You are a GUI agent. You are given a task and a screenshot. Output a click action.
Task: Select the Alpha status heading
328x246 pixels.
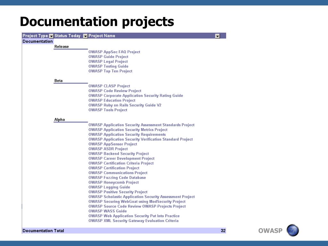click(60, 119)
